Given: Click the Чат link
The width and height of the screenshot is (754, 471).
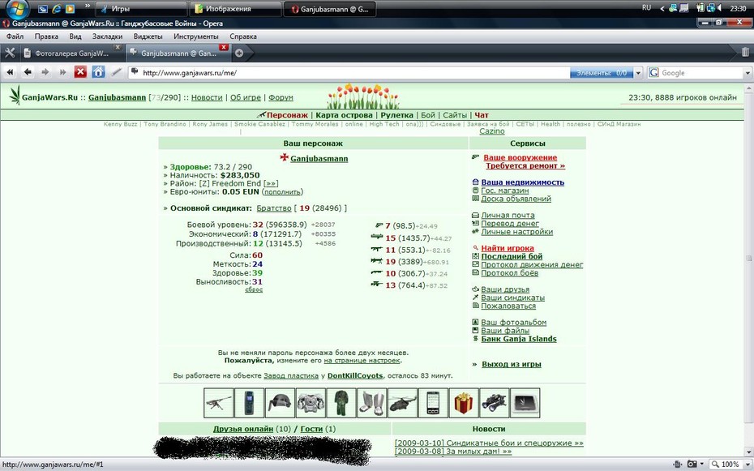Looking at the screenshot, I should pos(482,115).
